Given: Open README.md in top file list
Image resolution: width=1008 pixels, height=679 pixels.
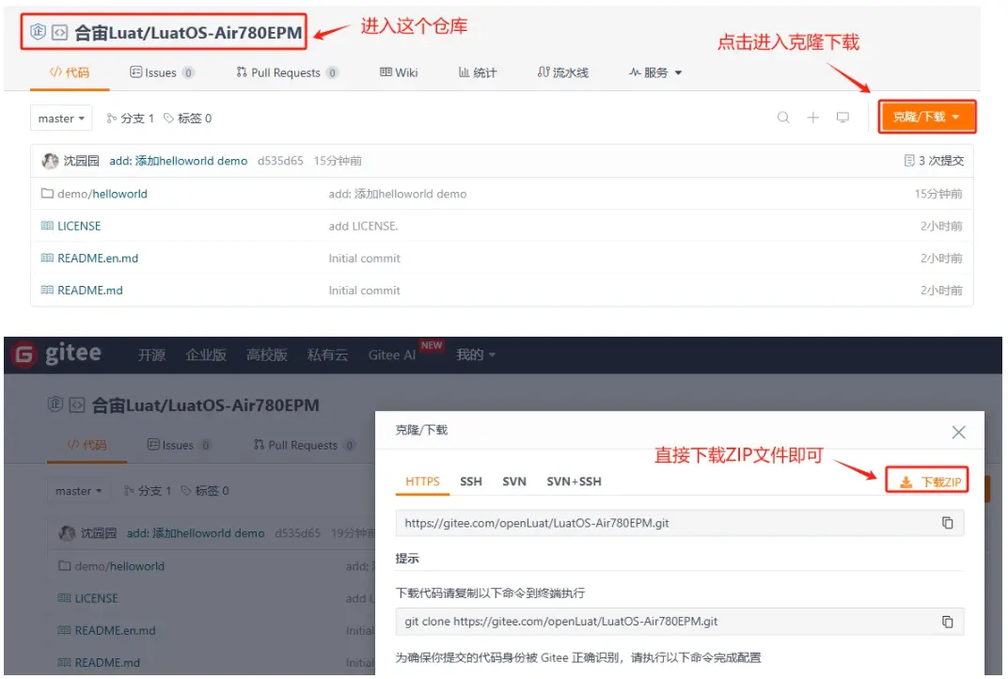Looking at the screenshot, I should point(90,290).
